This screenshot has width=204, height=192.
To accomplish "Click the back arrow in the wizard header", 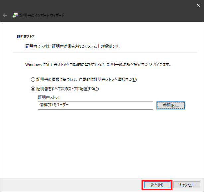I will tap(5, 15).
